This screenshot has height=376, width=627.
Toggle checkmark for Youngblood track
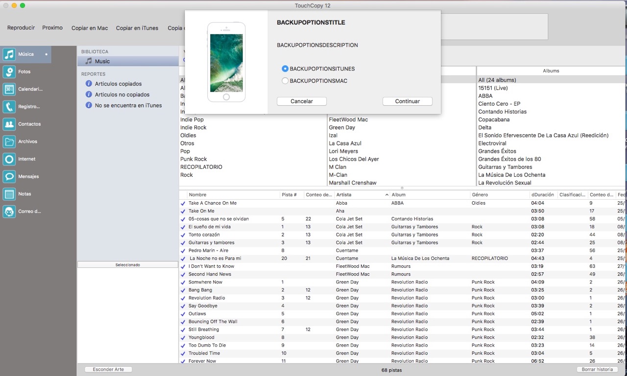pyautogui.click(x=183, y=337)
